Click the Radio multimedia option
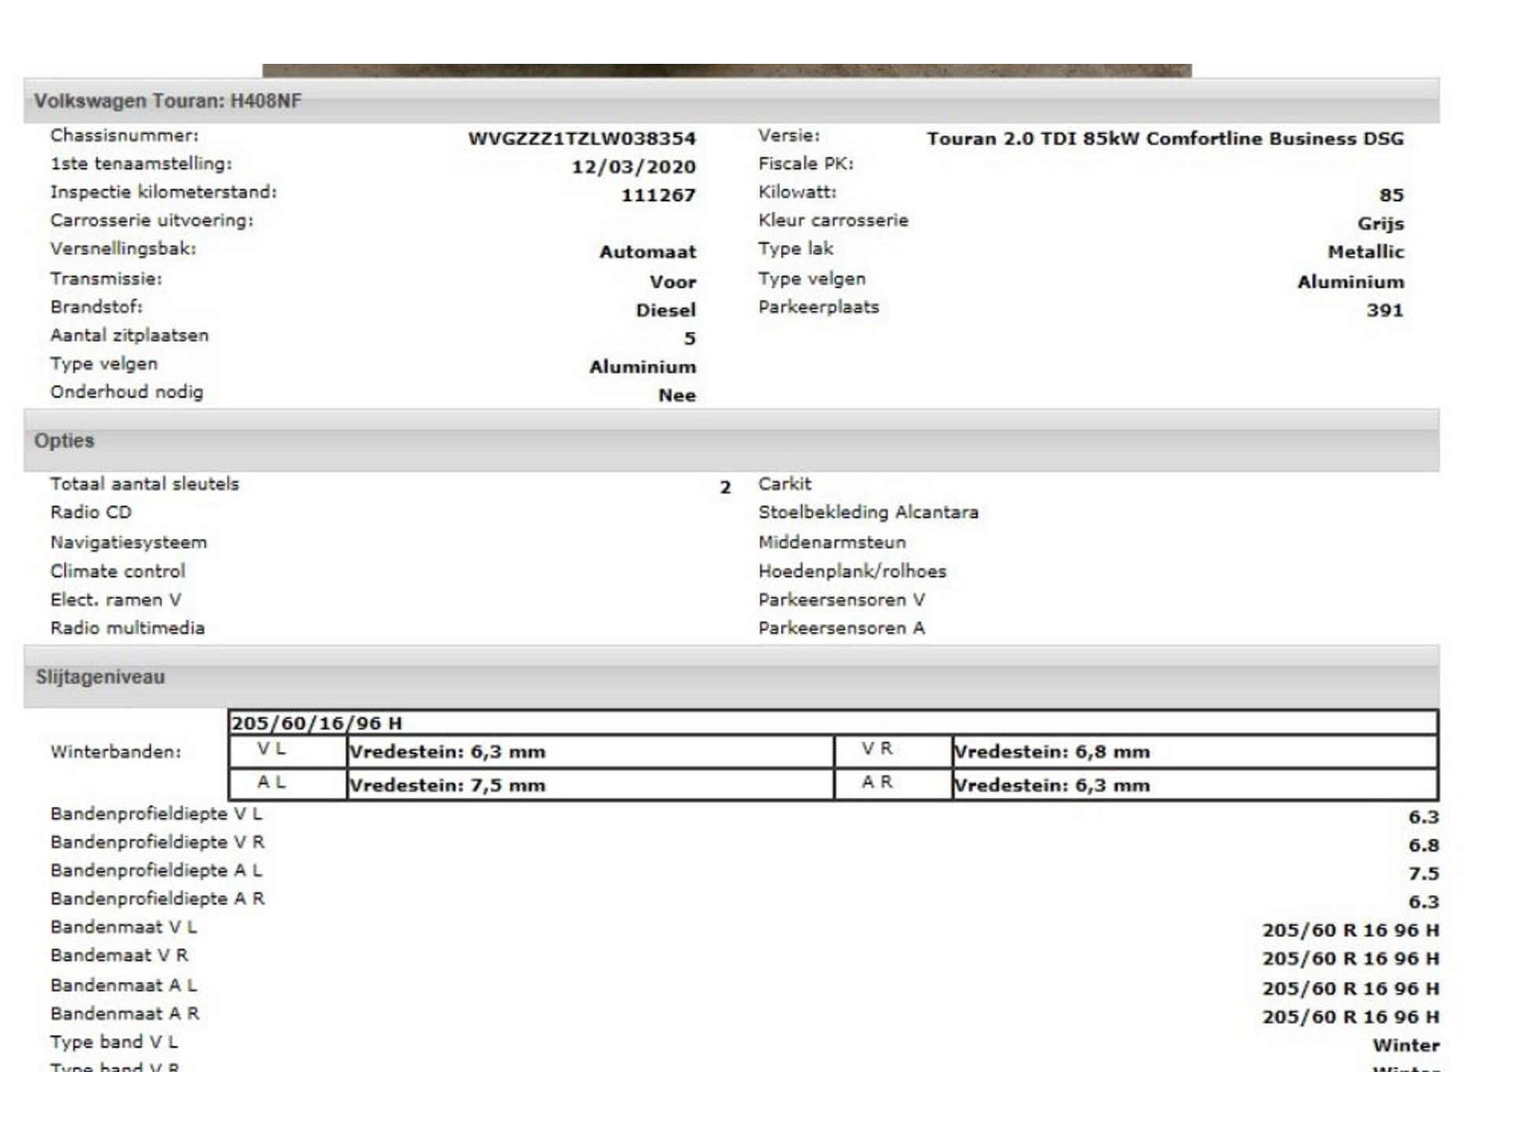The image size is (1513, 1135). coord(127,628)
